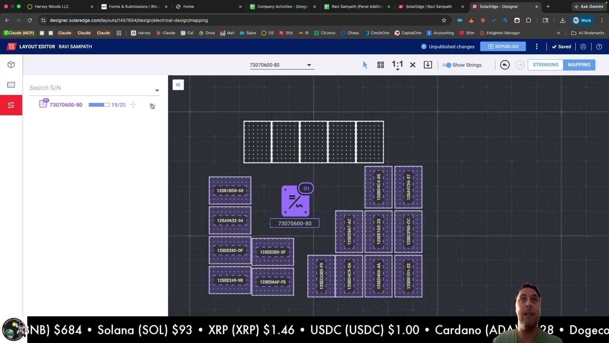Click the grid scan mapping tool icon
Image resolution: width=609 pixels, height=343 pixels.
[381, 65]
